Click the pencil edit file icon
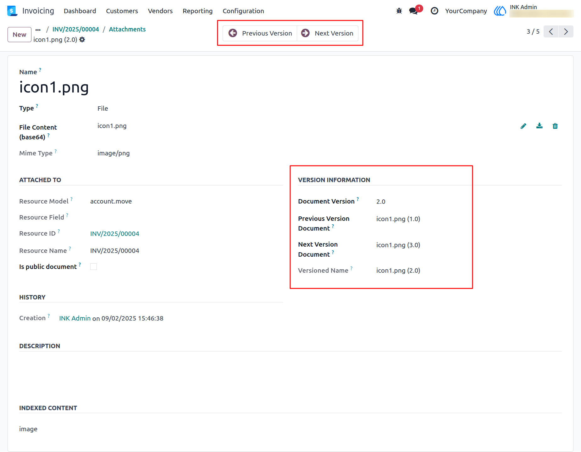 click(523, 126)
